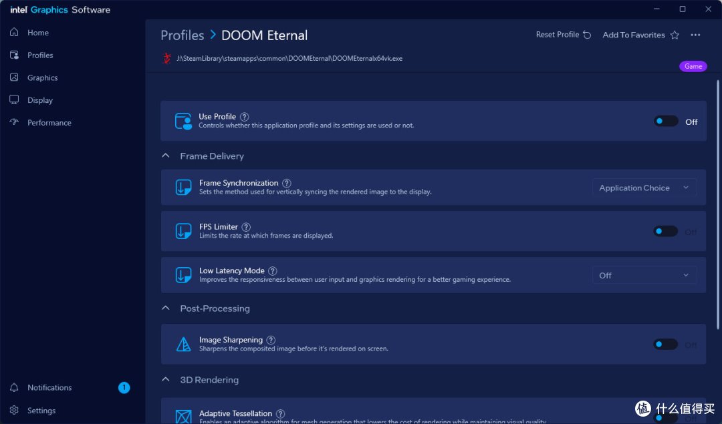Click the Frame Synchronization icon

tap(183, 187)
